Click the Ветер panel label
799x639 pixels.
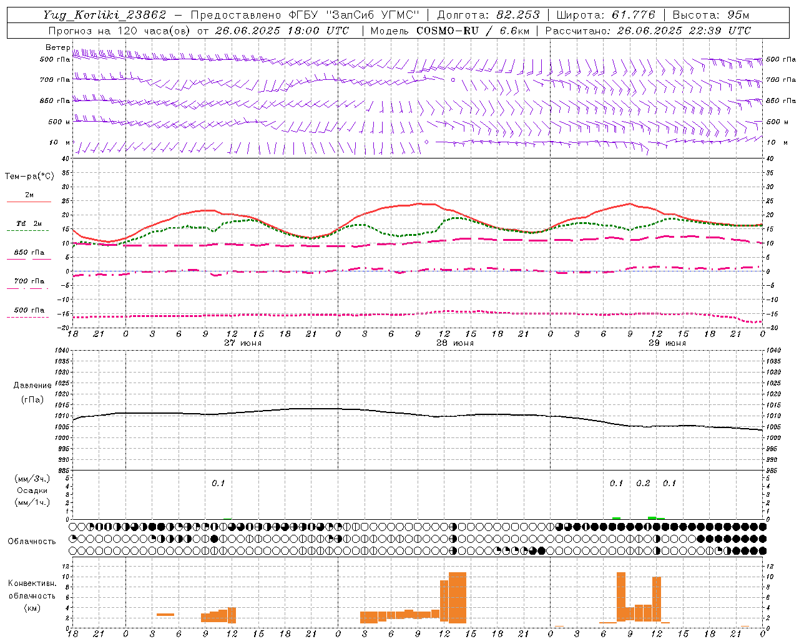57,47
